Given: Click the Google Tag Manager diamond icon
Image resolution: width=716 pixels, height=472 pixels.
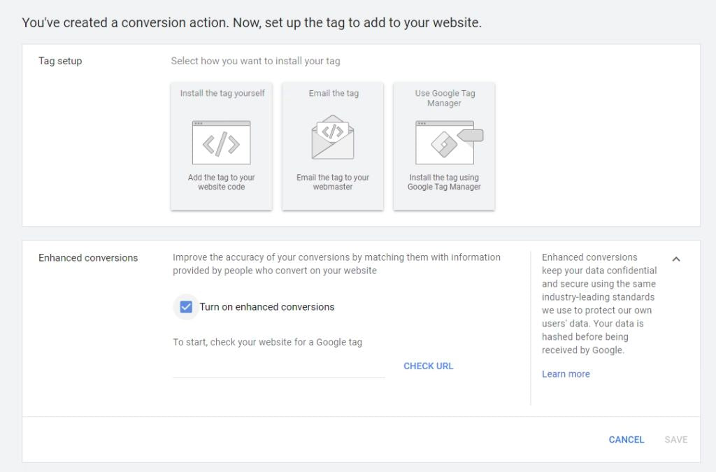Looking at the screenshot, I should click(x=445, y=143).
